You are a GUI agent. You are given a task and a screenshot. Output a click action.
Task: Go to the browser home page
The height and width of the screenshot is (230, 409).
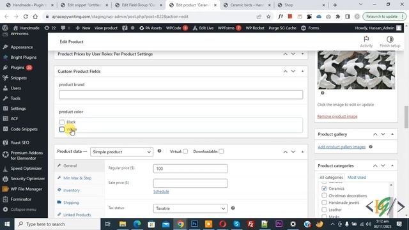pos(35,17)
